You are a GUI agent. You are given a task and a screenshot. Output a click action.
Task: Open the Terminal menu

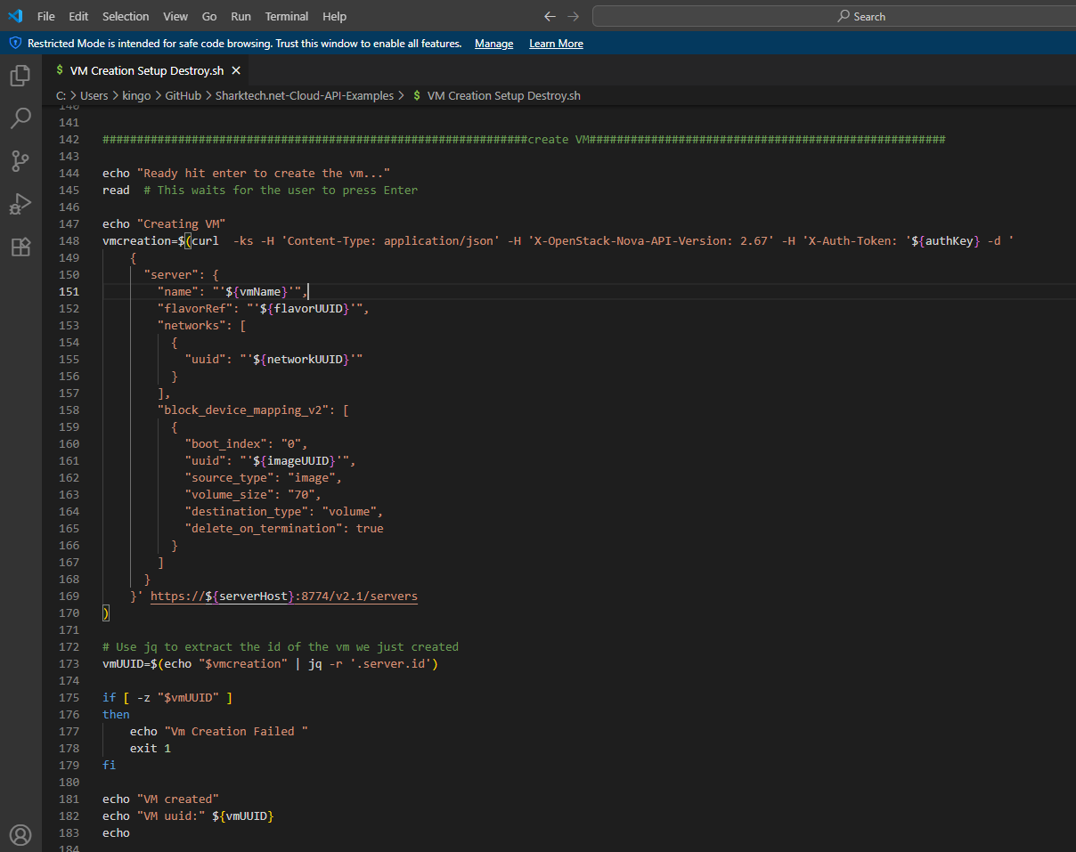(286, 16)
